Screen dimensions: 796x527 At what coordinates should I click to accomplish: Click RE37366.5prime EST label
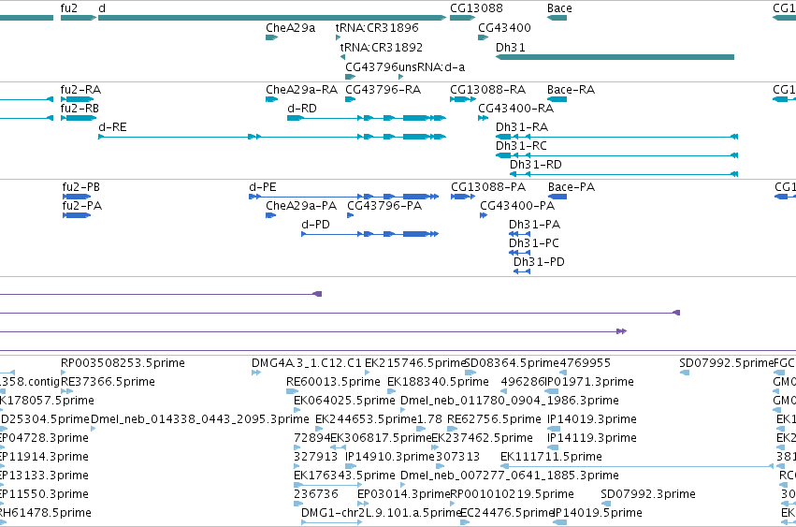tap(108, 382)
